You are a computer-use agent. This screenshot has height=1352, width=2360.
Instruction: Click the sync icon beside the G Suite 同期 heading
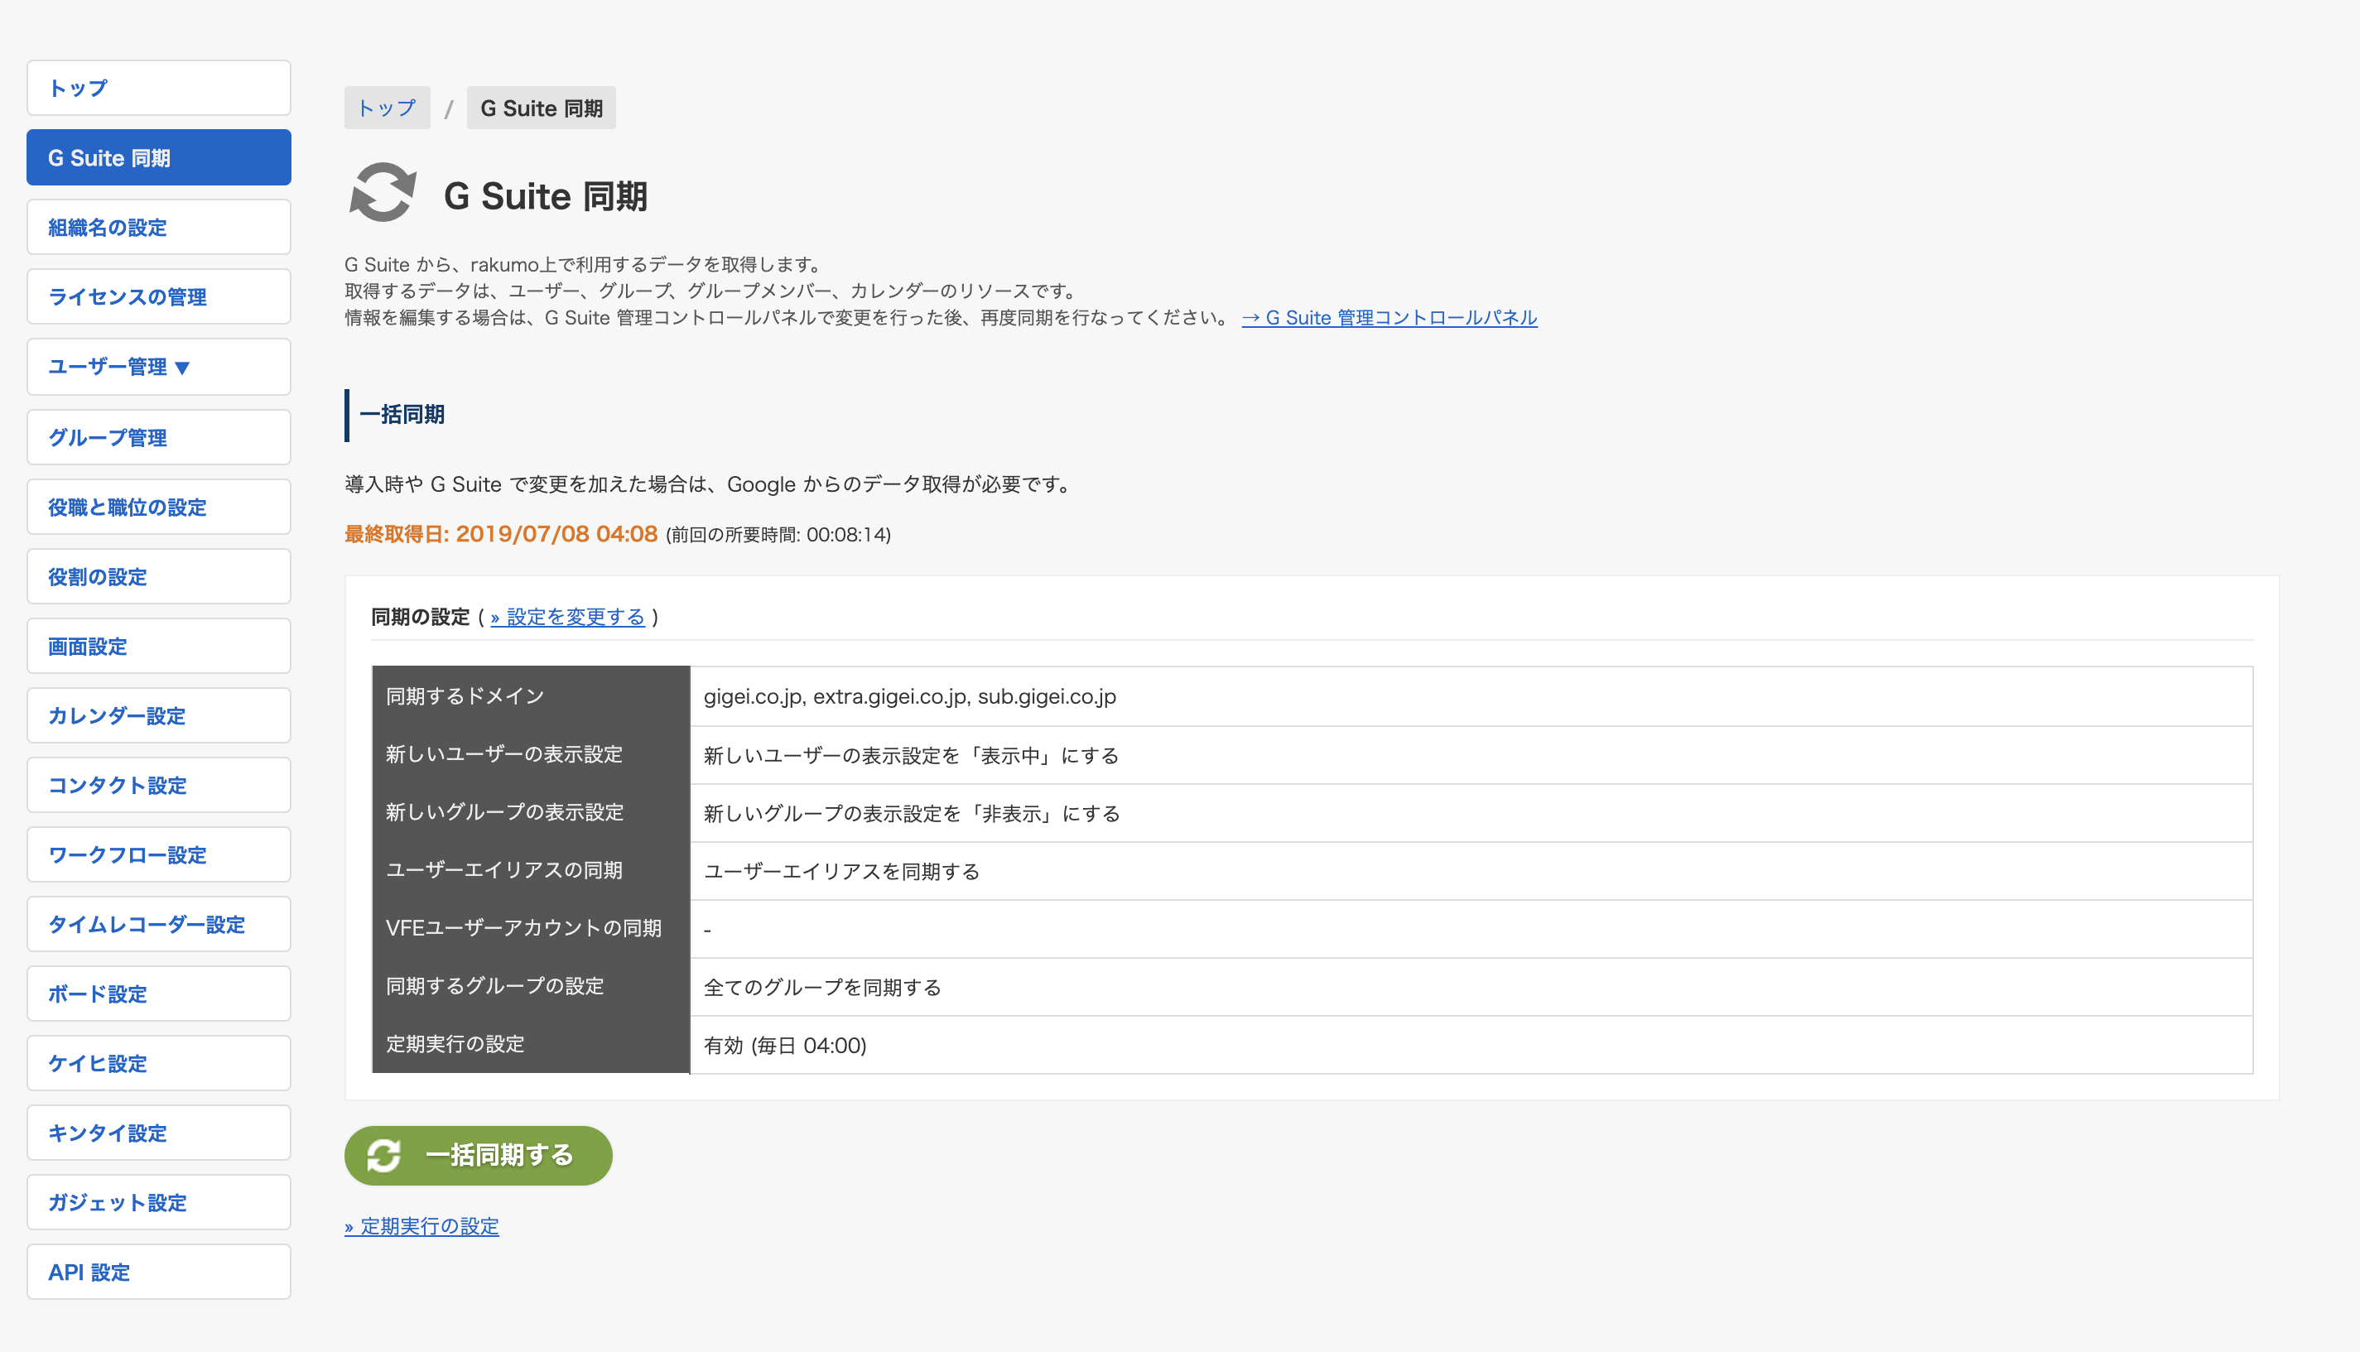pyautogui.click(x=383, y=193)
